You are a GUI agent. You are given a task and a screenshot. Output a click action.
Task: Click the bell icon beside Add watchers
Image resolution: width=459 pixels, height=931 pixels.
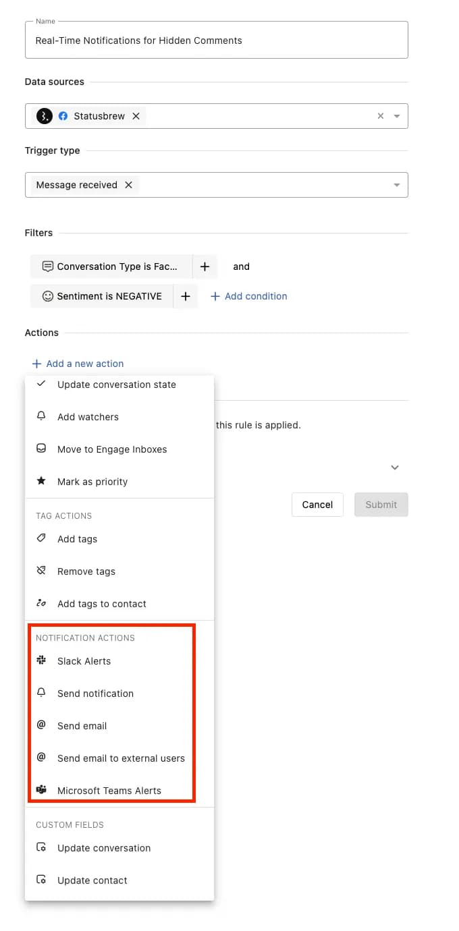[41, 416]
